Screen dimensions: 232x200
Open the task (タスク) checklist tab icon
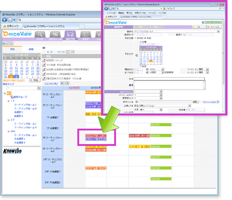86,35
